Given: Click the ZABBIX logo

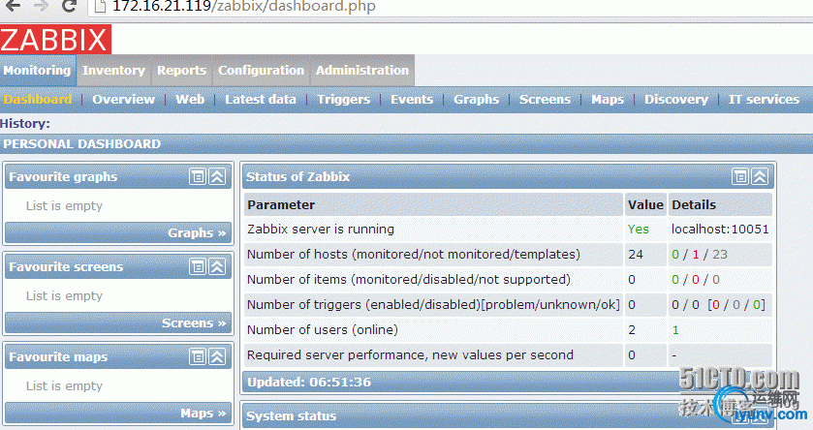Looking at the screenshot, I should pyautogui.click(x=55, y=40).
